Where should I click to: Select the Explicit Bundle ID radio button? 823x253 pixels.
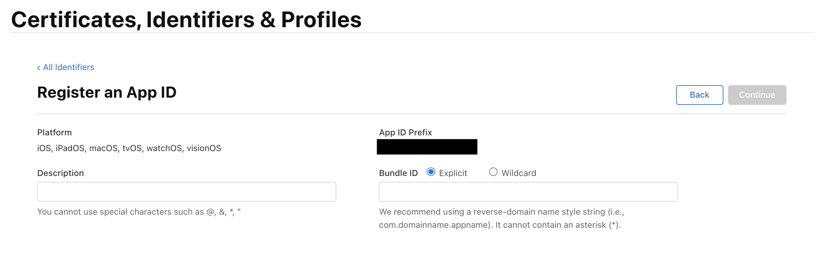(431, 172)
